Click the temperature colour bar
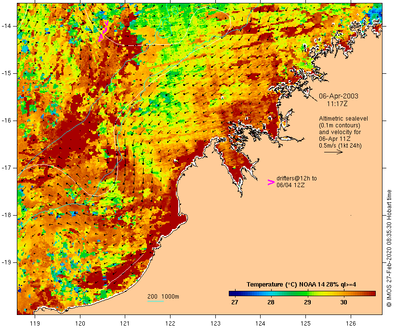 tap(302, 293)
